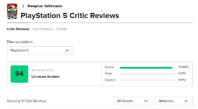Open the Metascore sort dropdown
198x109 pixels.
(x=174, y=101)
